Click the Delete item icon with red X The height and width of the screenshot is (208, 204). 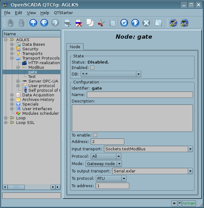tap(79, 23)
